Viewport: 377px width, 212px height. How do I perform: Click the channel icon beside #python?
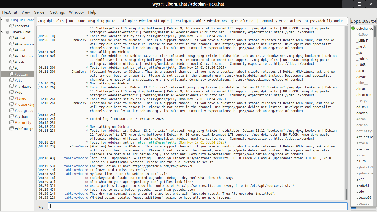click(x=11, y=116)
